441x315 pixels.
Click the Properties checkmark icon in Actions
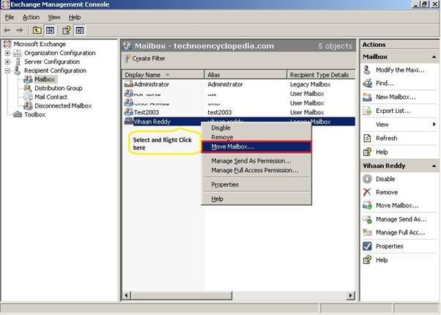[x=367, y=246]
